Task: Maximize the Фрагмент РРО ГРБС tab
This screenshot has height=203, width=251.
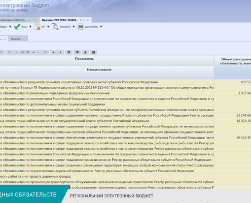Action: click(84, 20)
